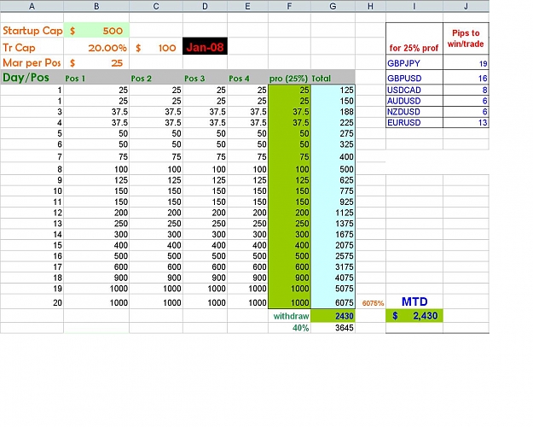The height and width of the screenshot is (427, 533).
Task: Click the Startup Cap label cell
Action: [32, 30]
